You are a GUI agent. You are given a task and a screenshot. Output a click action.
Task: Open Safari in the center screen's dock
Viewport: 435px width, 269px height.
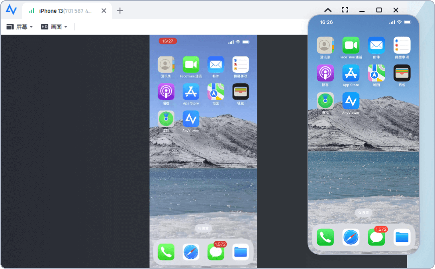(x=191, y=252)
